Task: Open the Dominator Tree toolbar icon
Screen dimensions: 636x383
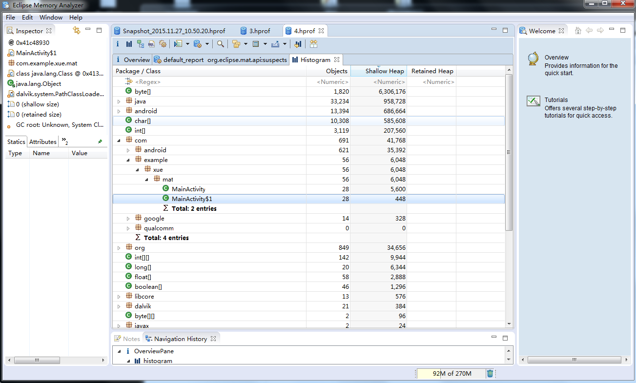Action: [141, 44]
